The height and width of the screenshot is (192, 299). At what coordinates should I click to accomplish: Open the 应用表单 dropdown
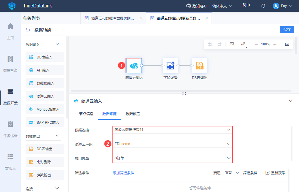172,158
